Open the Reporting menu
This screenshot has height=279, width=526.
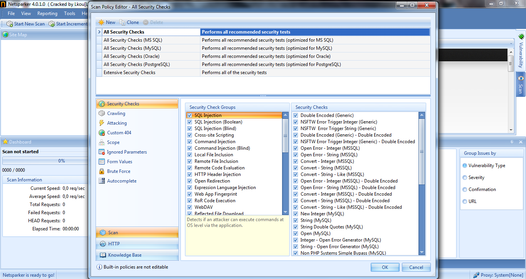pyautogui.click(x=47, y=14)
